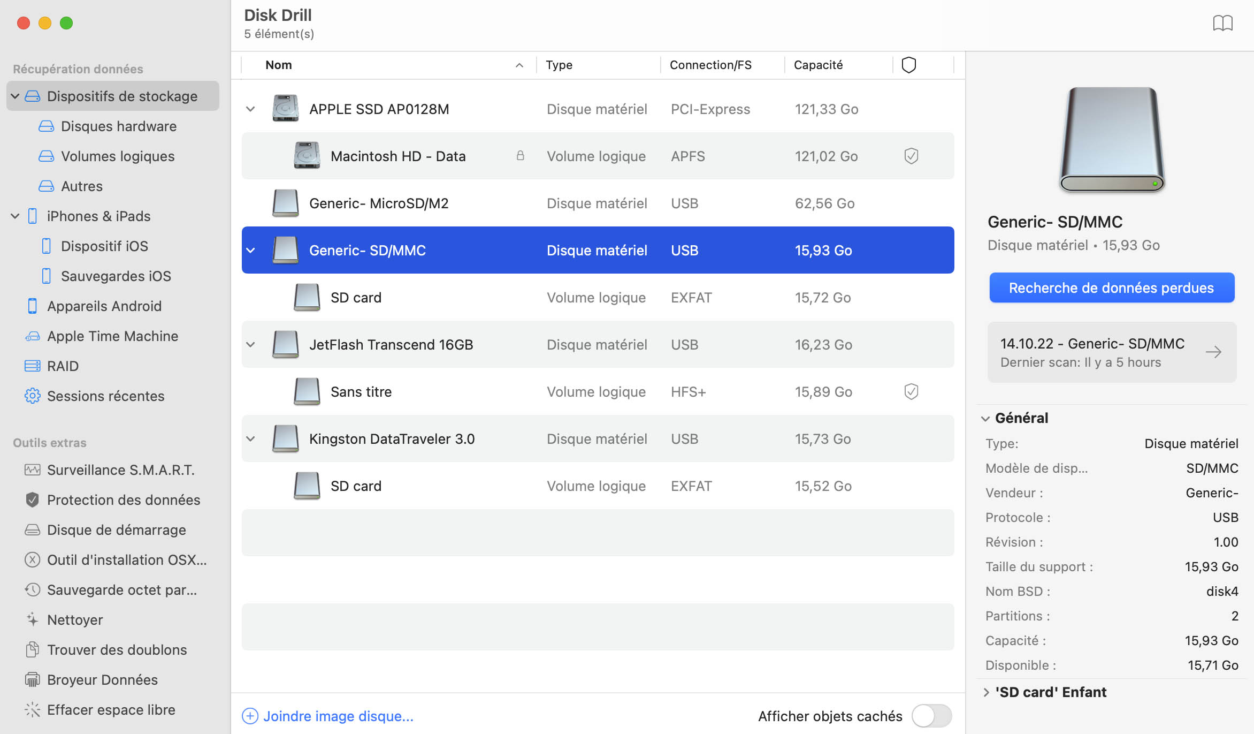
Task: Click the shield protection column header icon
Action: tap(908, 65)
